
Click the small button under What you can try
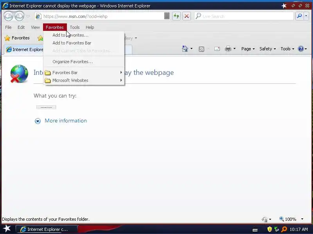click(46, 107)
